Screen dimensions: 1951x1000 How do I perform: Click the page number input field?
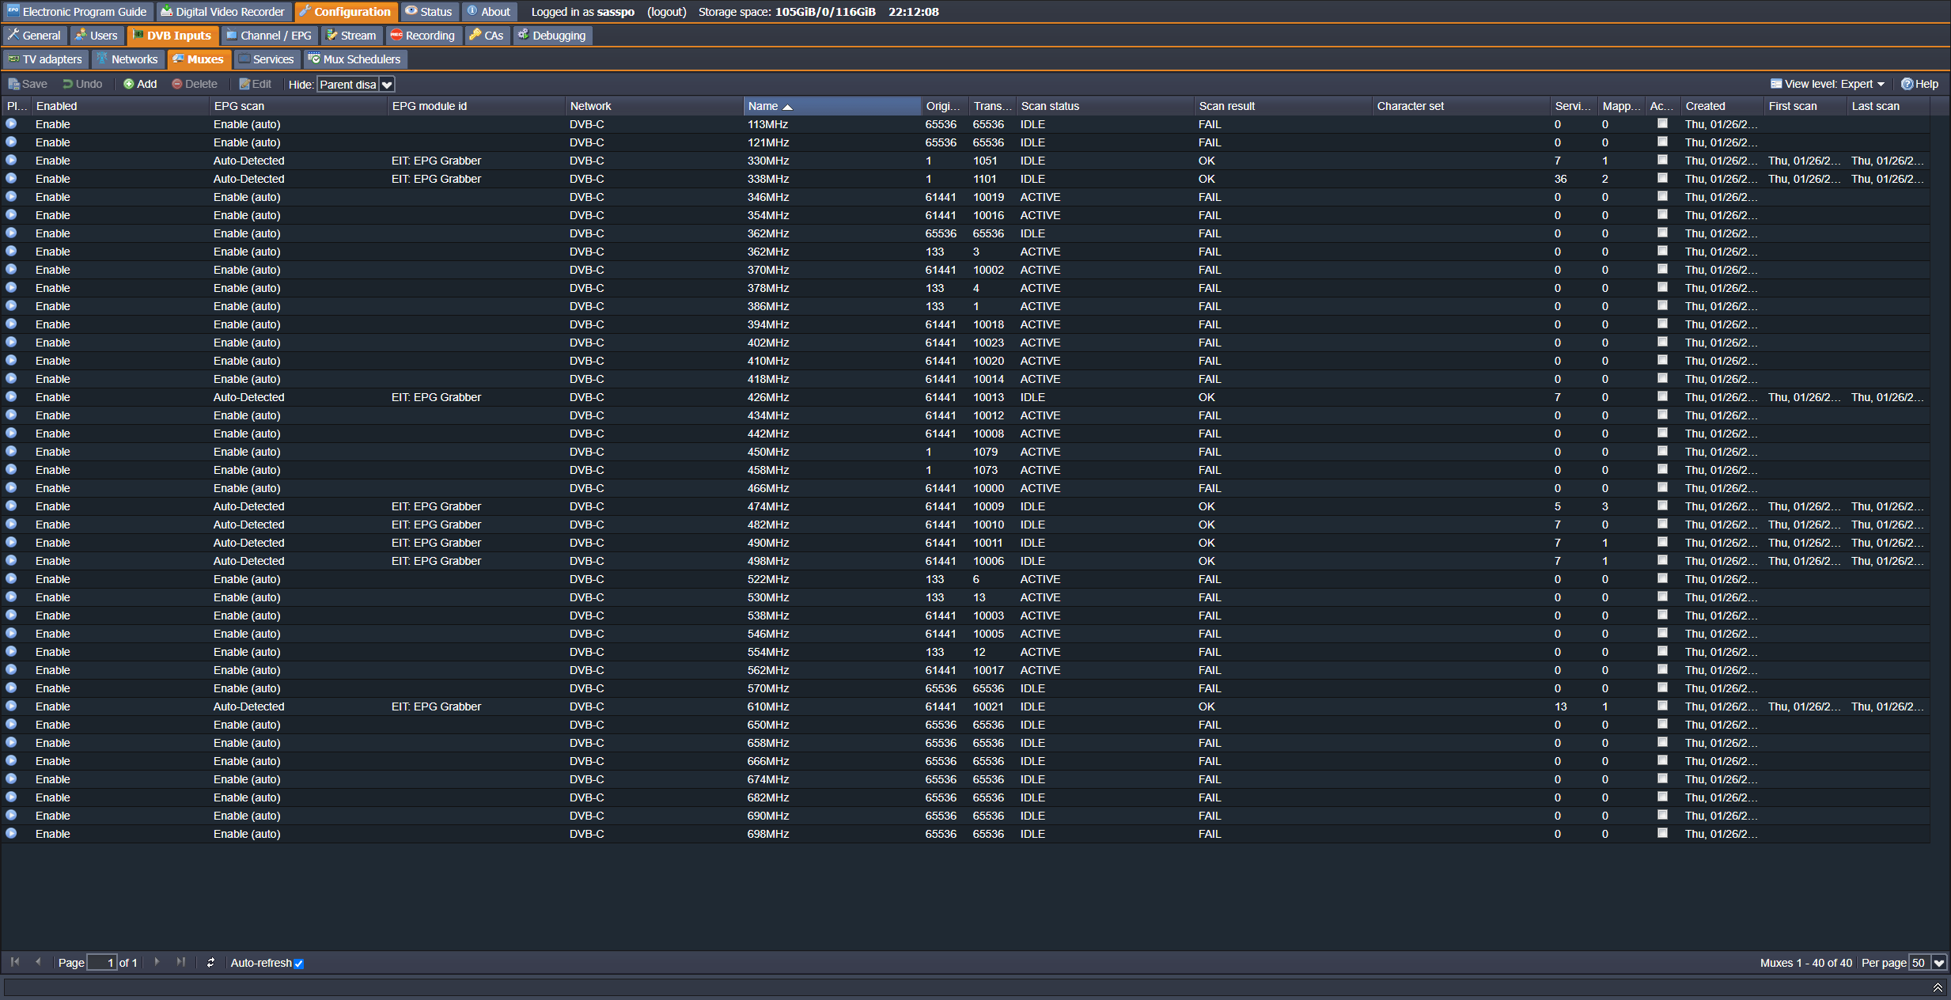(x=101, y=963)
